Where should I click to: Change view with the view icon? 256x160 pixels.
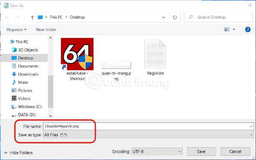pos(227,29)
